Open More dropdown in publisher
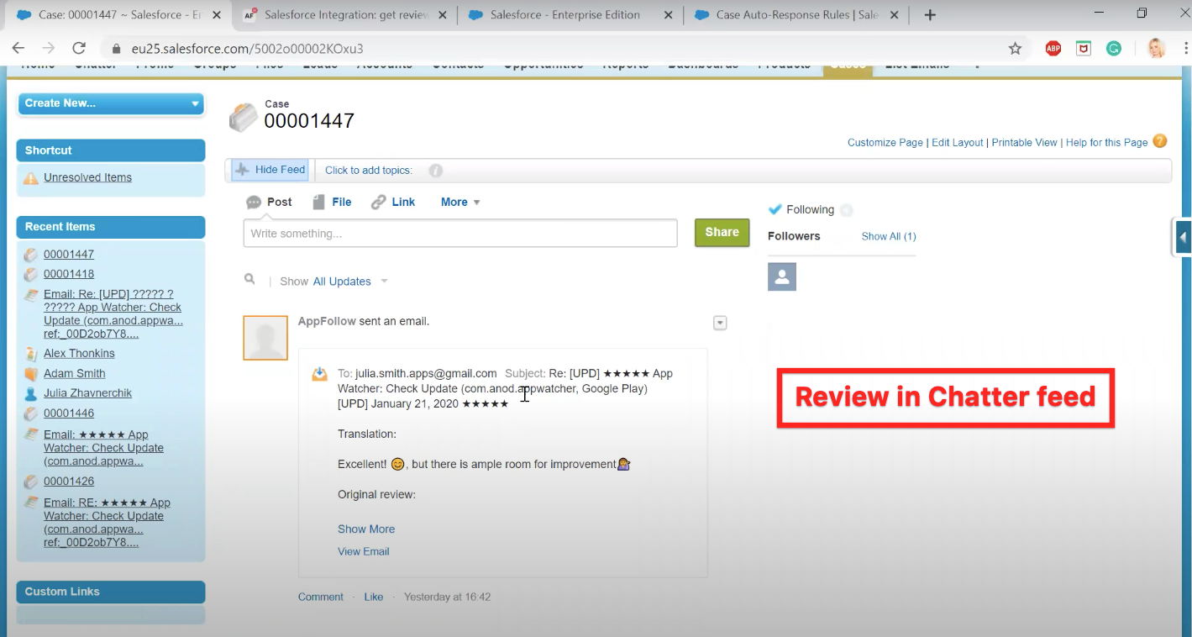The height and width of the screenshot is (637, 1192). [460, 202]
